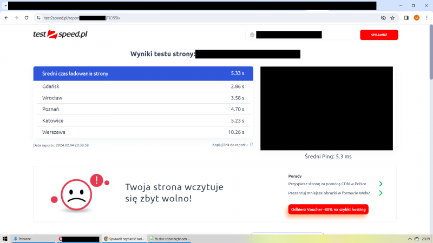433x243 pixels.
Task: Click the system tray network icon
Action: [417, 239]
